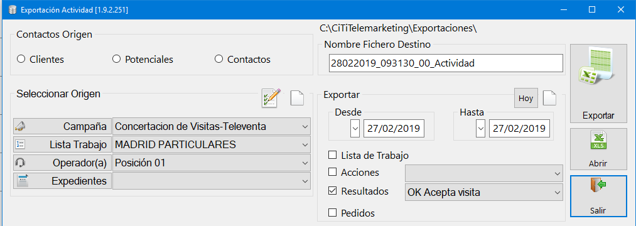Click blank page icon next to Hoy
636x226 pixels.
tap(549, 98)
